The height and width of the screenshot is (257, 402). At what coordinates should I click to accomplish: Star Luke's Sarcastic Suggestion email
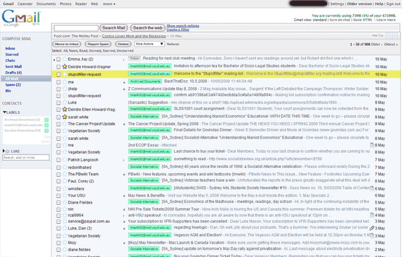click(x=65, y=102)
